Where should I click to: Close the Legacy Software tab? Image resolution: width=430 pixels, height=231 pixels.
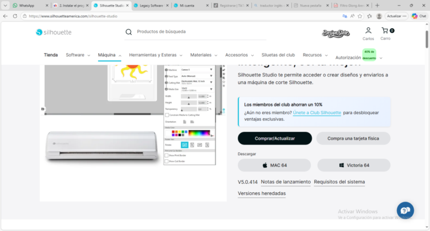pyautogui.click(x=167, y=5)
